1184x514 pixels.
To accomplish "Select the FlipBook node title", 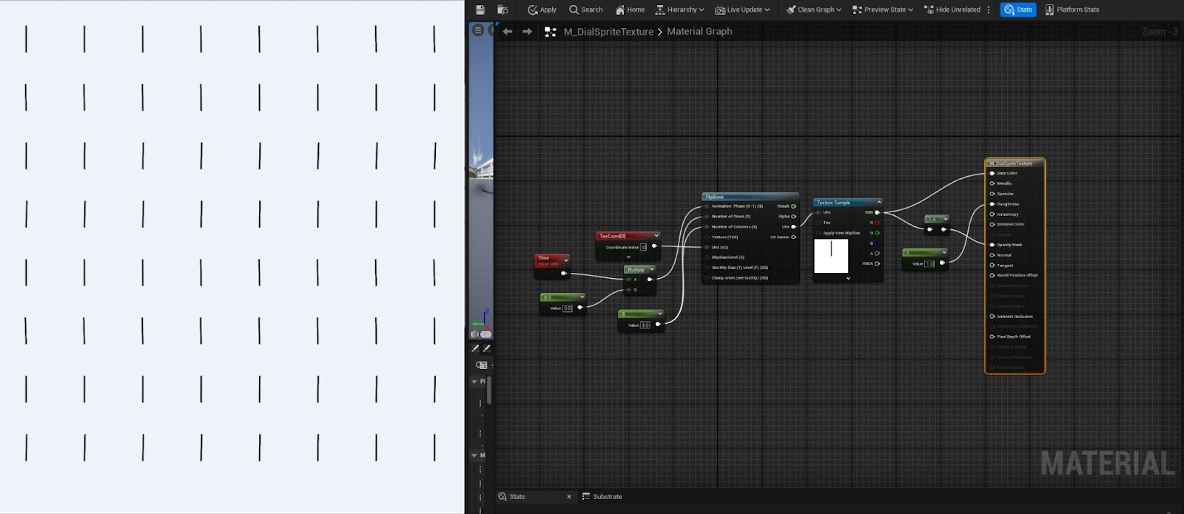I will pos(714,197).
